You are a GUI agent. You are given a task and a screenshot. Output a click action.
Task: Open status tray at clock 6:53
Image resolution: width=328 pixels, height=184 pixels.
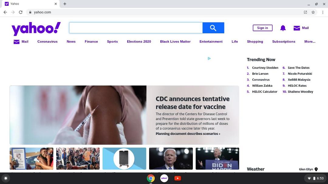click(x=320, y=178)
